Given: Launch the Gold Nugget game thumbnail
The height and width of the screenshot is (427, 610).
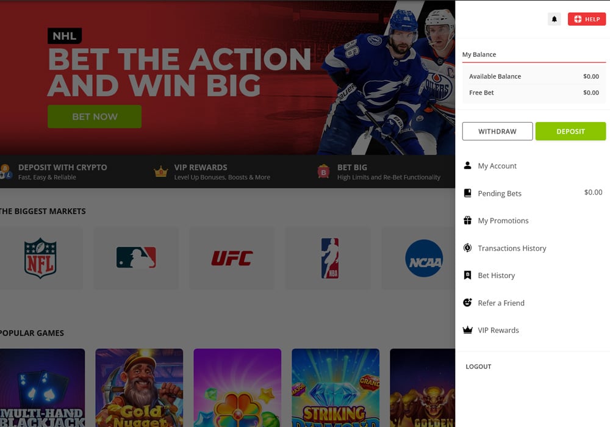Looking at the screenshot, I should point(139,387).
